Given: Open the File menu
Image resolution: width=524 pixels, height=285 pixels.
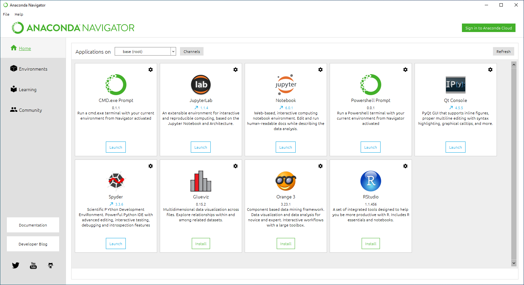Looking at the screenshot, I should pyautogui.click(x=6, y=14).
